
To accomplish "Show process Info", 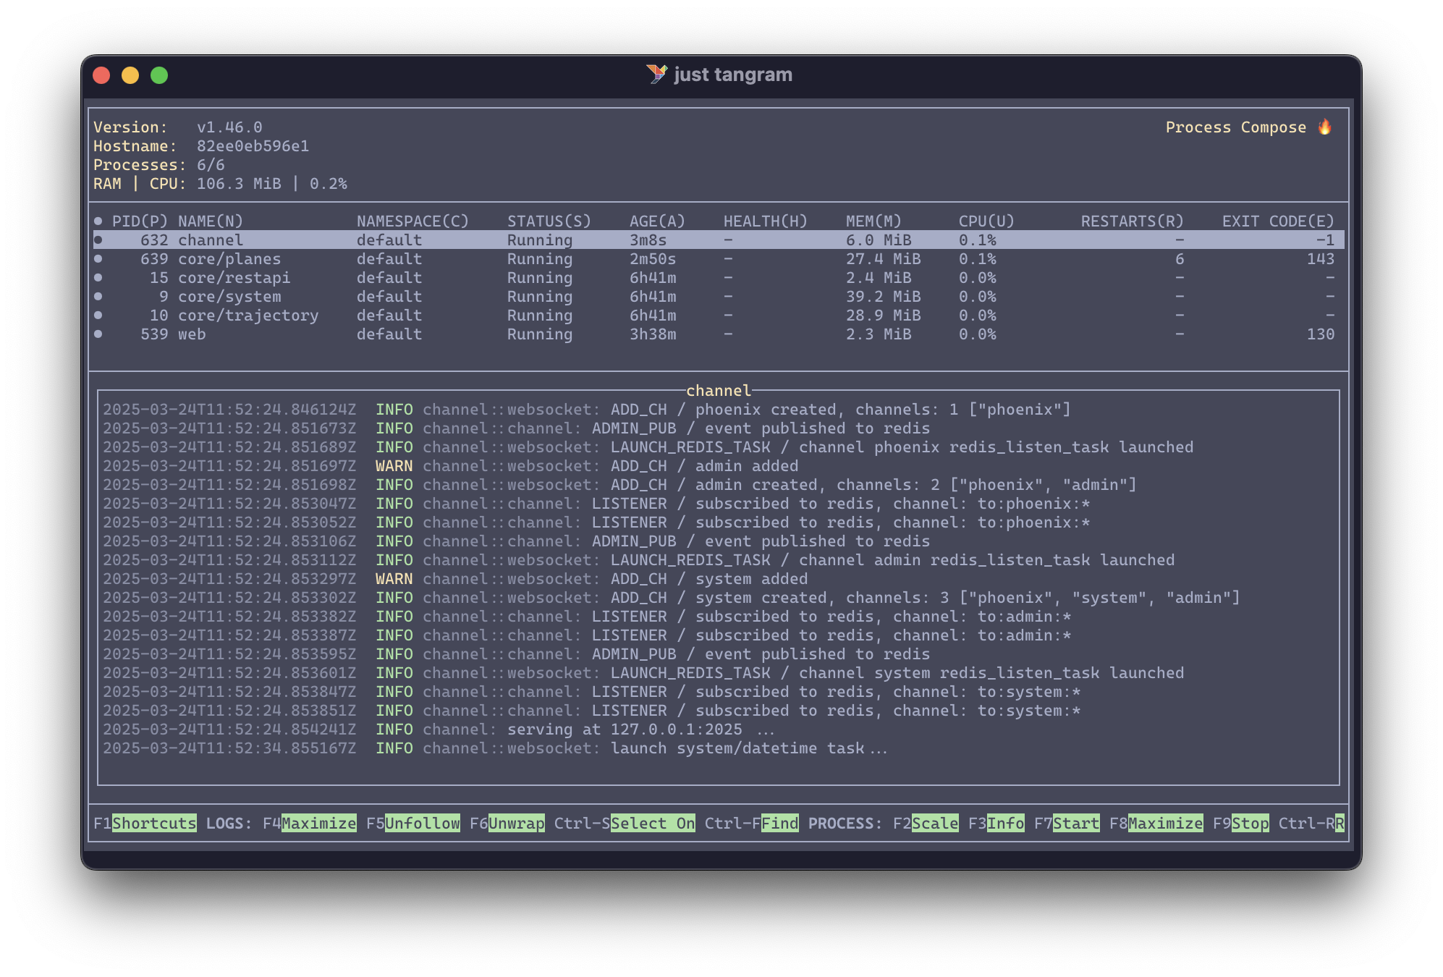I will coord(1006,823).
